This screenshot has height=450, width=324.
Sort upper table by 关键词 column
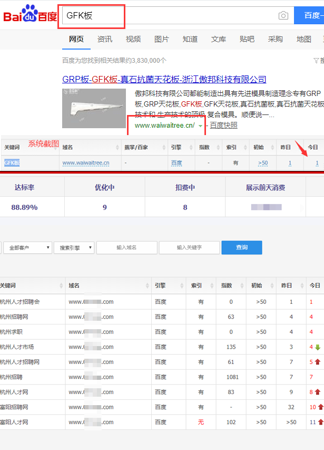tap(55, 148)
